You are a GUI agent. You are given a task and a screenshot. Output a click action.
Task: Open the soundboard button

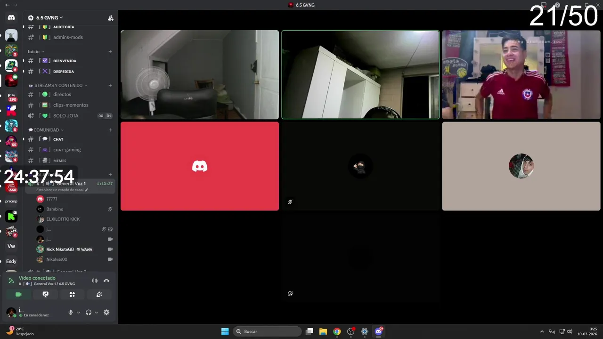(x=99, y=294)
